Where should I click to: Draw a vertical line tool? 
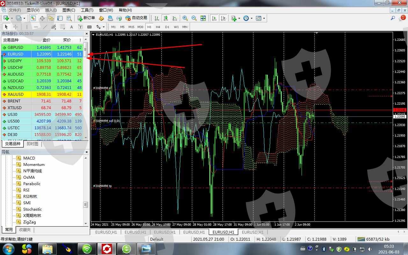click(x=27, y=27)
